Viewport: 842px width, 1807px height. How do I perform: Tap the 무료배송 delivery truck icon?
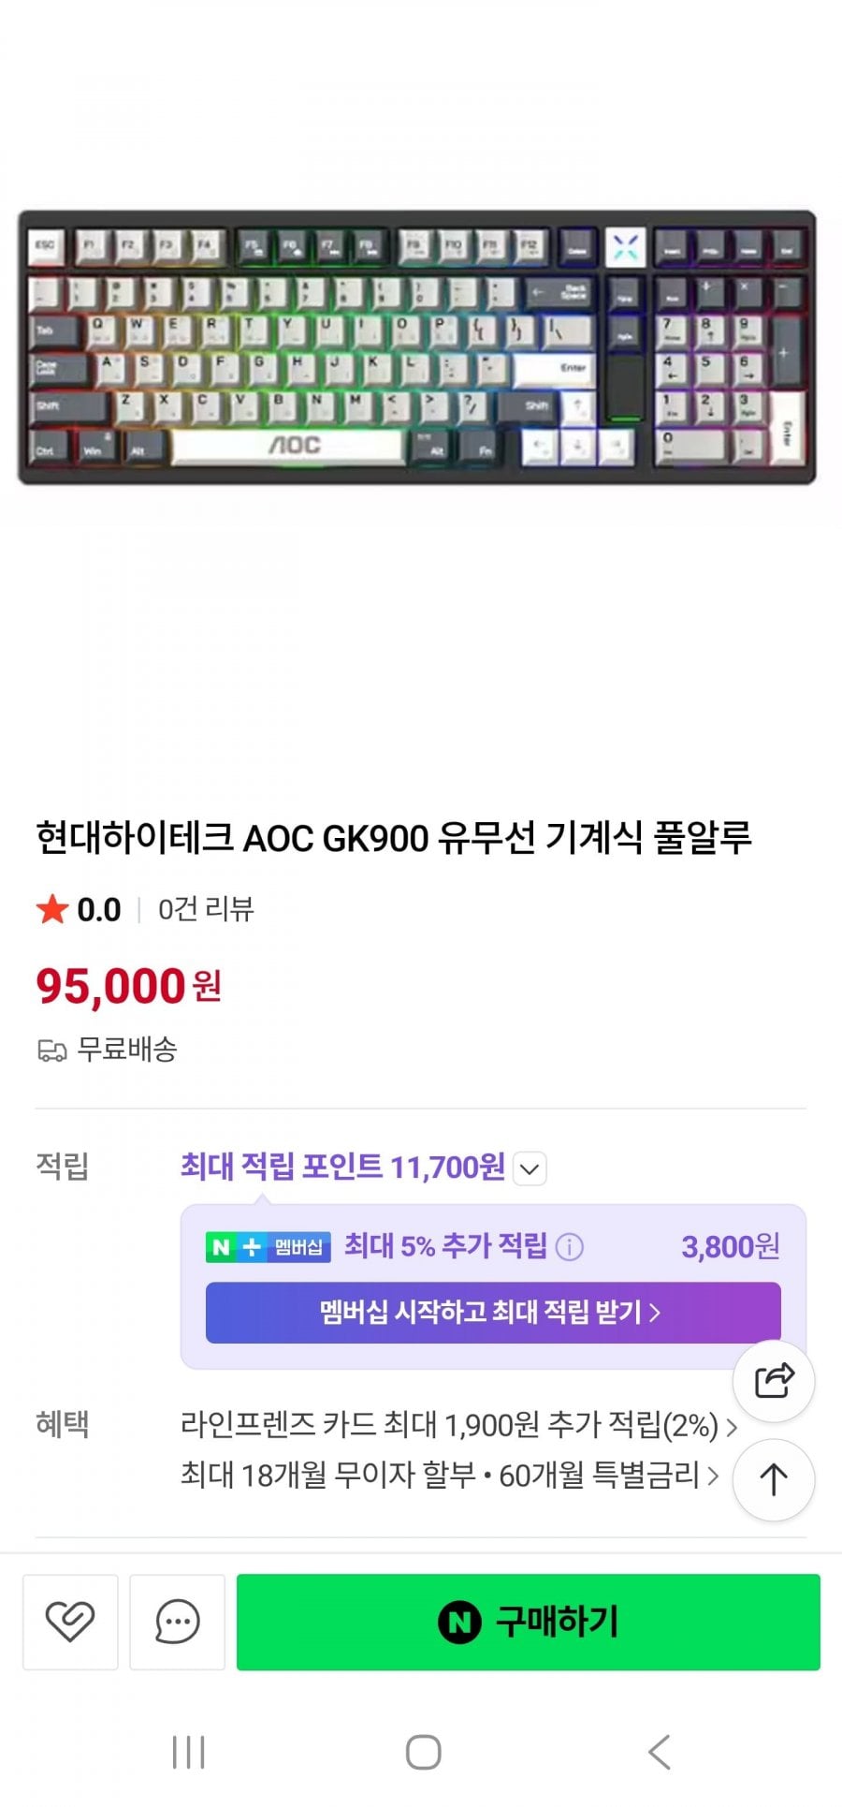(51, 1050)
